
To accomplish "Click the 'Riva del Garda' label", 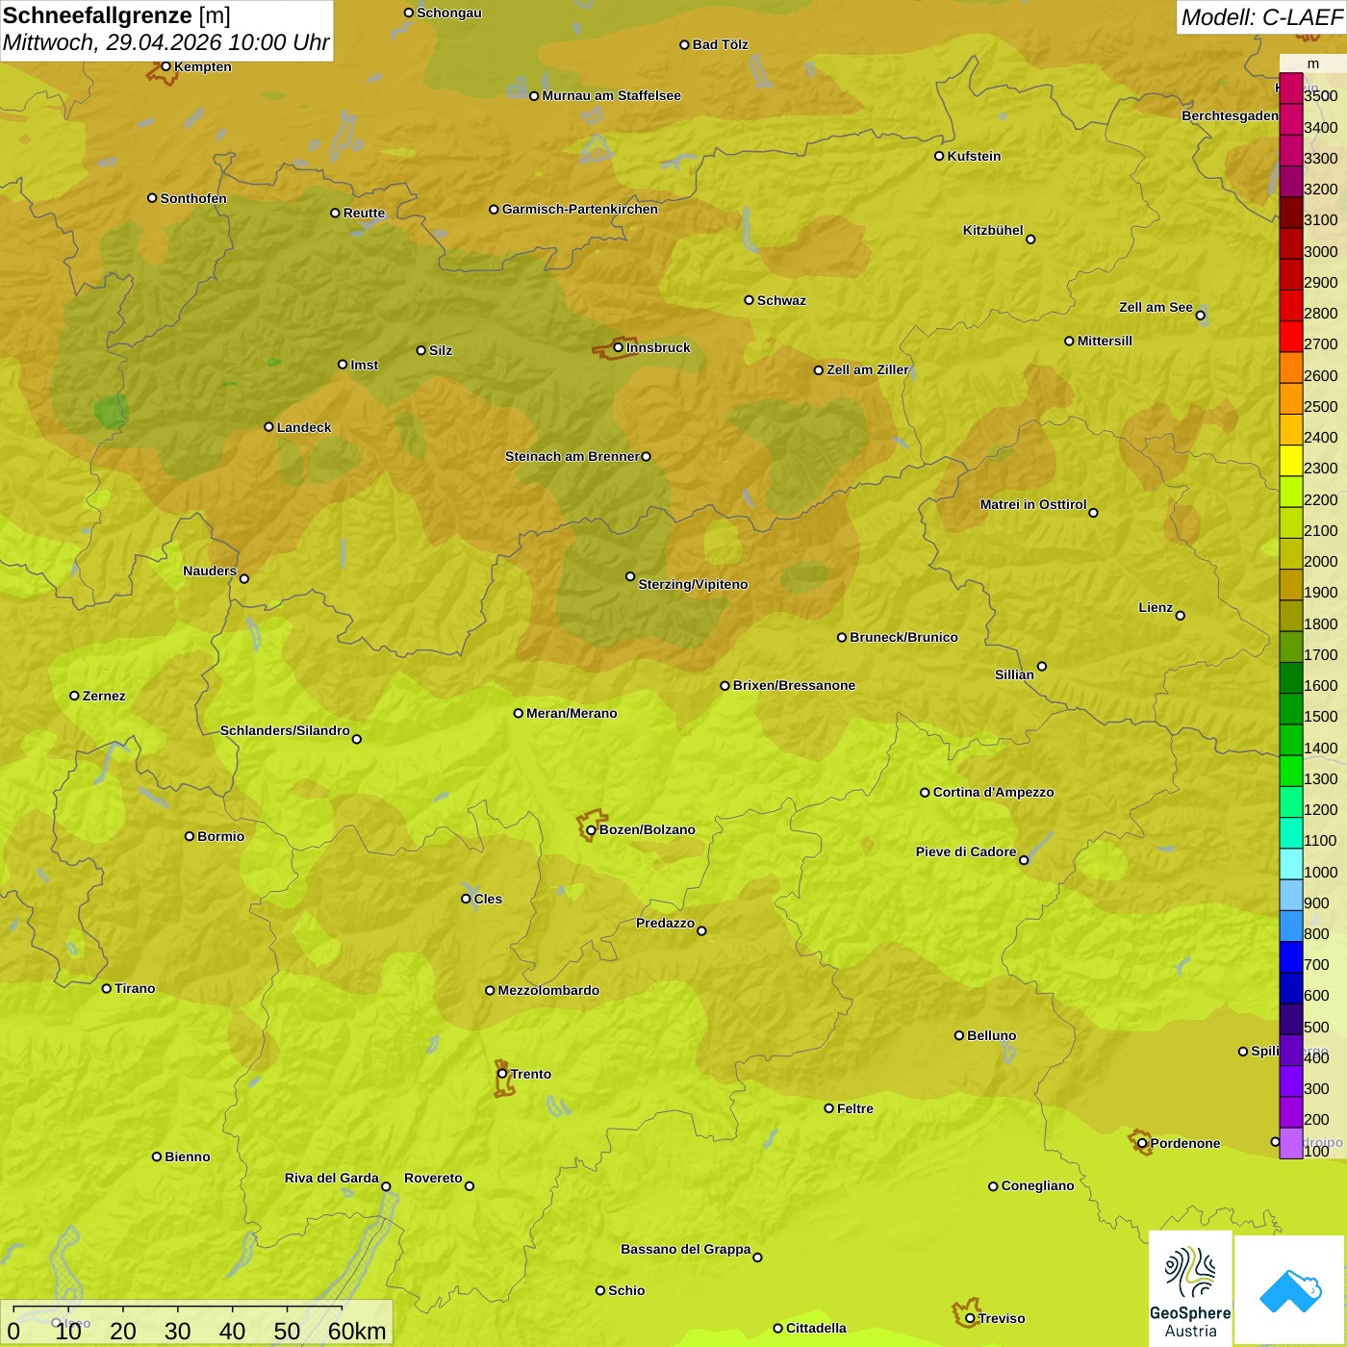I will coord(332,1178).
